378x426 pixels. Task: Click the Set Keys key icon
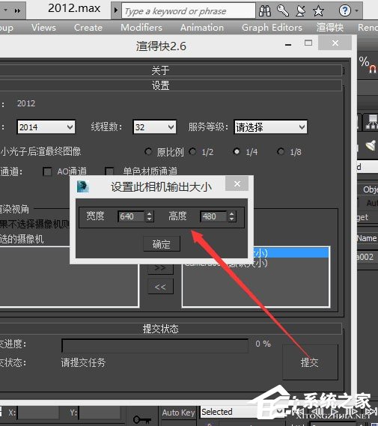pyautogui.click(x=142, y=419)
